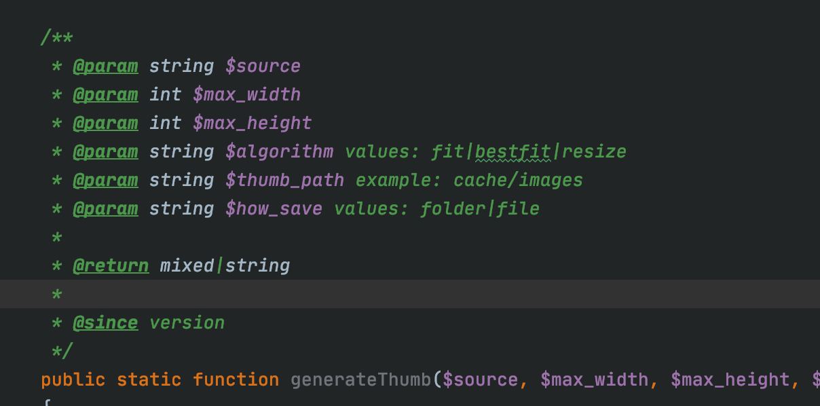Screen dimensions: 820x406
Task: Click the @param tag before int $max_height
Action: click(x=105, y=124)
